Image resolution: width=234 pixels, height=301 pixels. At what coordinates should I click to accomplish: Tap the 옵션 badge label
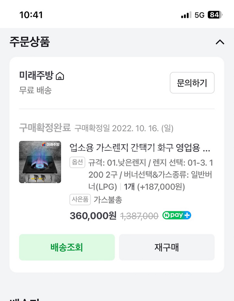tap(77, 162)
